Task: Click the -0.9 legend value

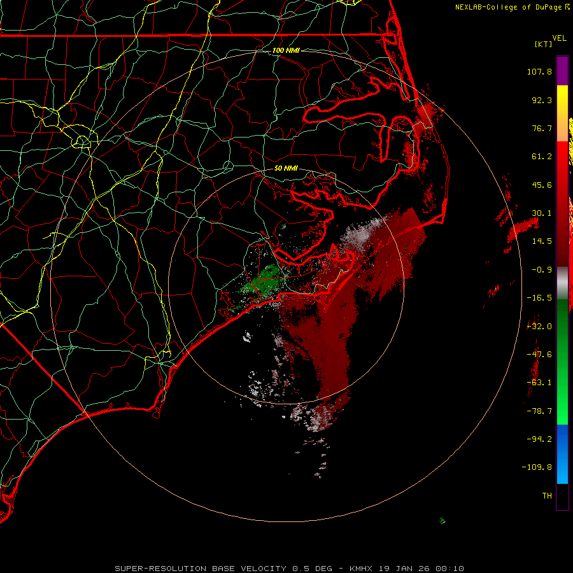Action: coord(542,270)
